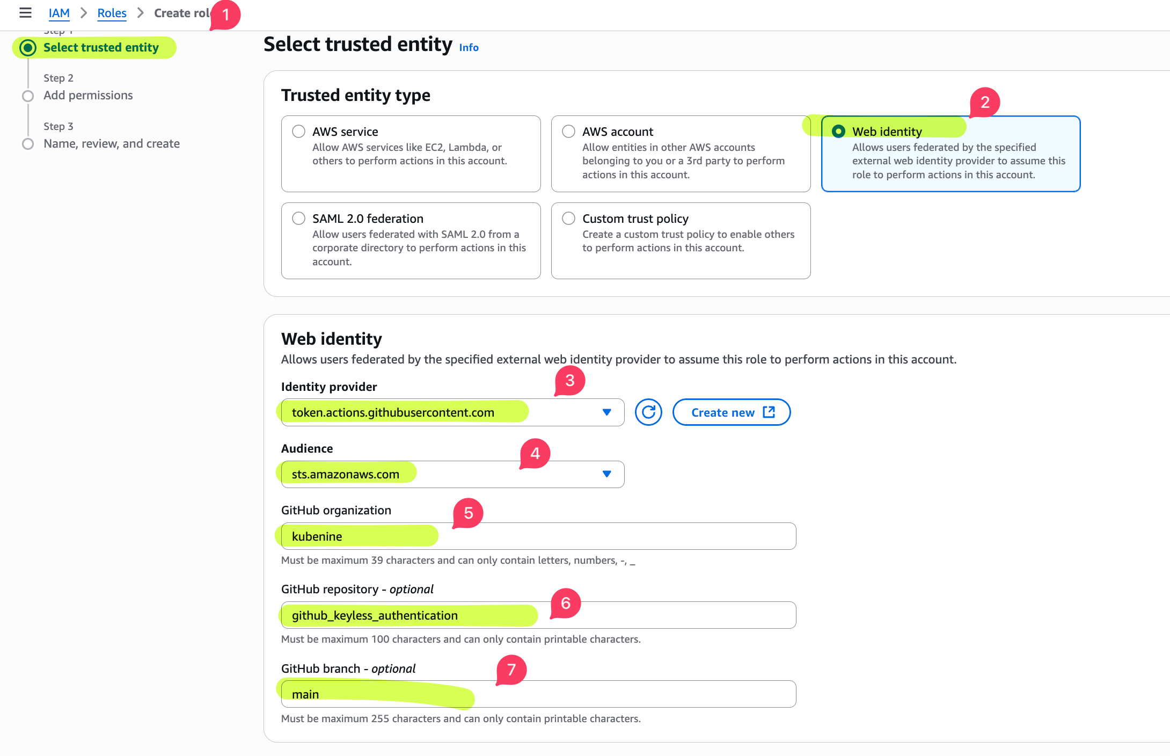Viewport: 1170px width, 756px height.
Task: Select the AWS account trusted entity
Action: click(x=568, y=130)
